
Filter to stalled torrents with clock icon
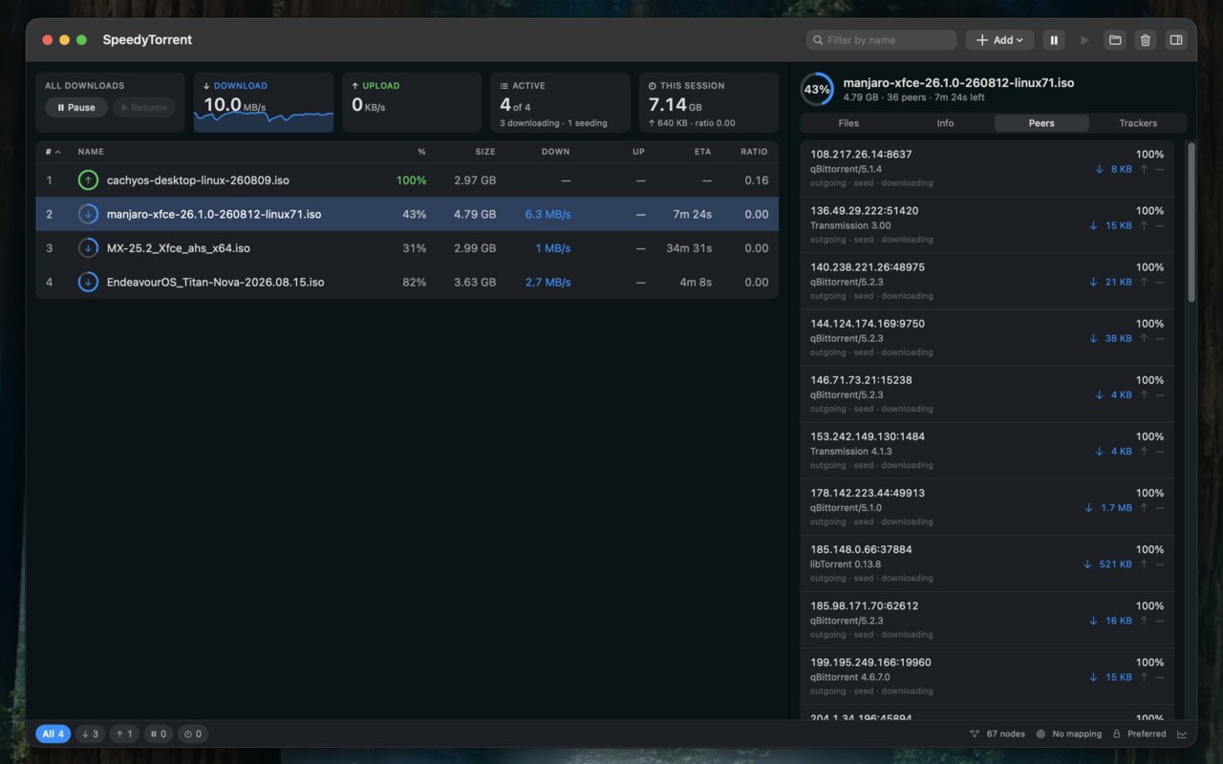coord(193,734)
